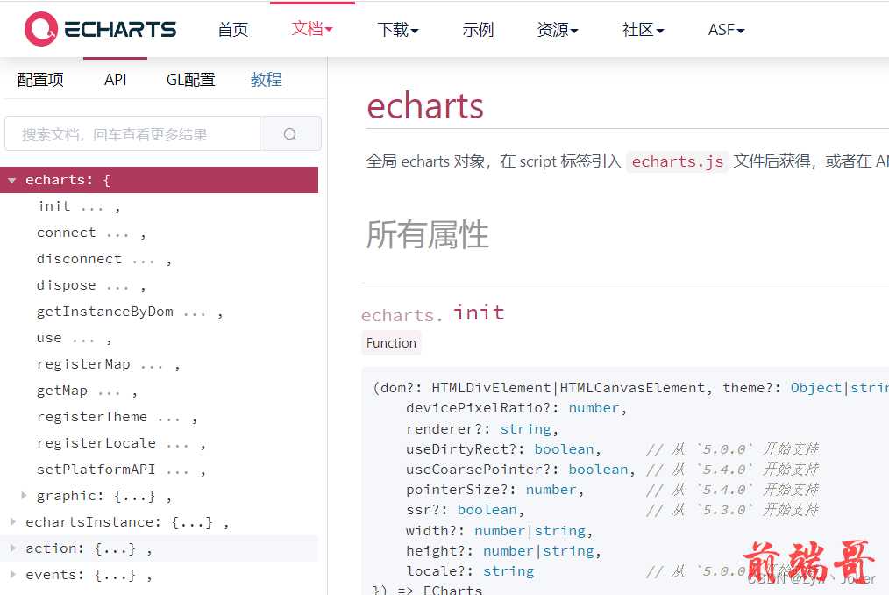The height and width of the screenshot is (595, 889).
Task: Select registerLocale in the tree
Action: pyautogui.click(x=96, y=443)
